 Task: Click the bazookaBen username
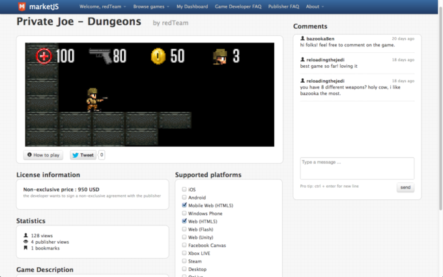tap(320, 38)
